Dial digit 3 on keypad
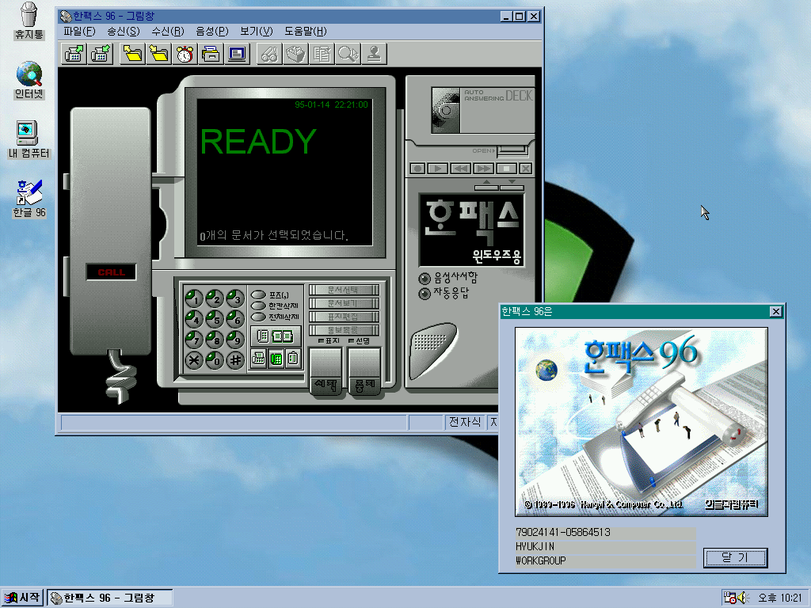Screen dimensions: 811x608 click(235, 298)
